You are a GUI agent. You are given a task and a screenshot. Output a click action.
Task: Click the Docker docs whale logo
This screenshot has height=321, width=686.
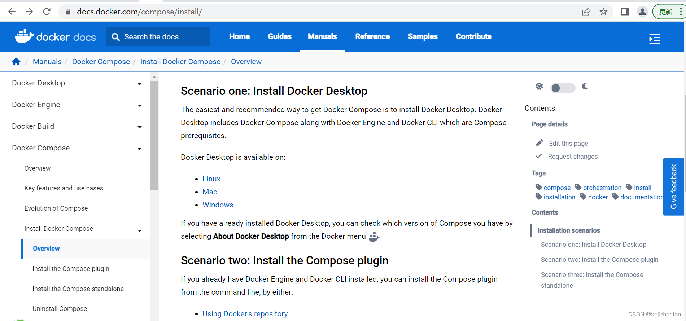point(55,36)
